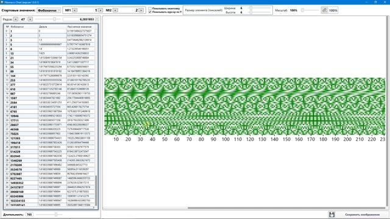Screen dimensions: 390x219
Task: Click the Длительность value field 765
Action: (29, 215)
